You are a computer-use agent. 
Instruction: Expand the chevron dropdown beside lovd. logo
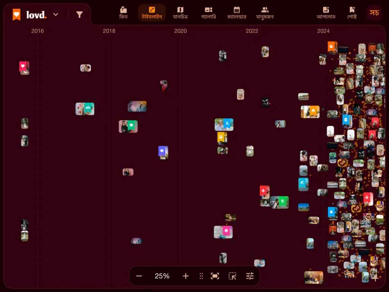(x=56, y=15)
